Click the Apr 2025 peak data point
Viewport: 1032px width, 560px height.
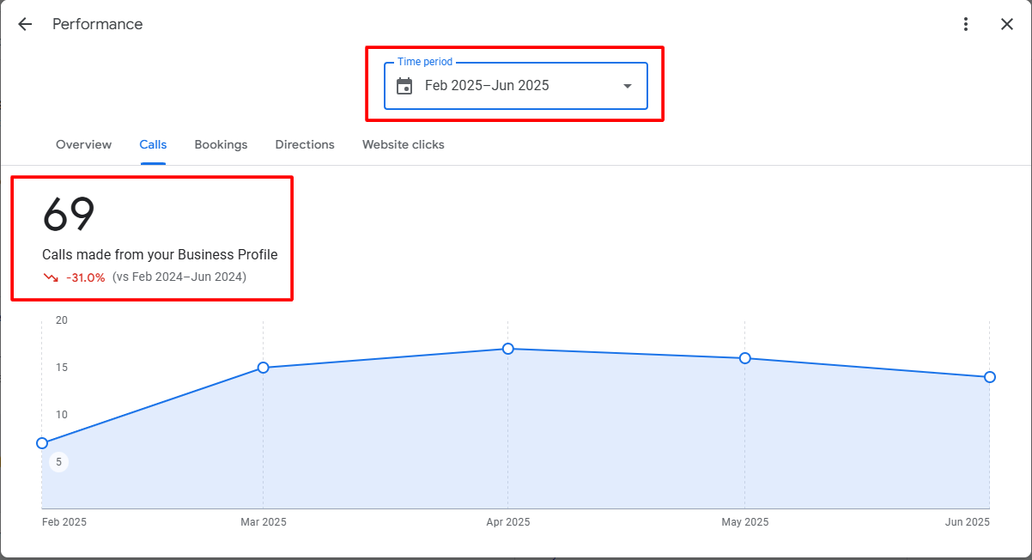pyautogui.click(x=508, y=349)
